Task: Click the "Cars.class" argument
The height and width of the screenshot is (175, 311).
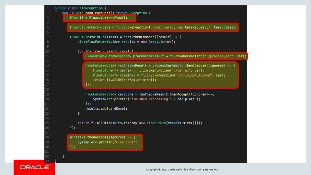Action: pos(224,27)
